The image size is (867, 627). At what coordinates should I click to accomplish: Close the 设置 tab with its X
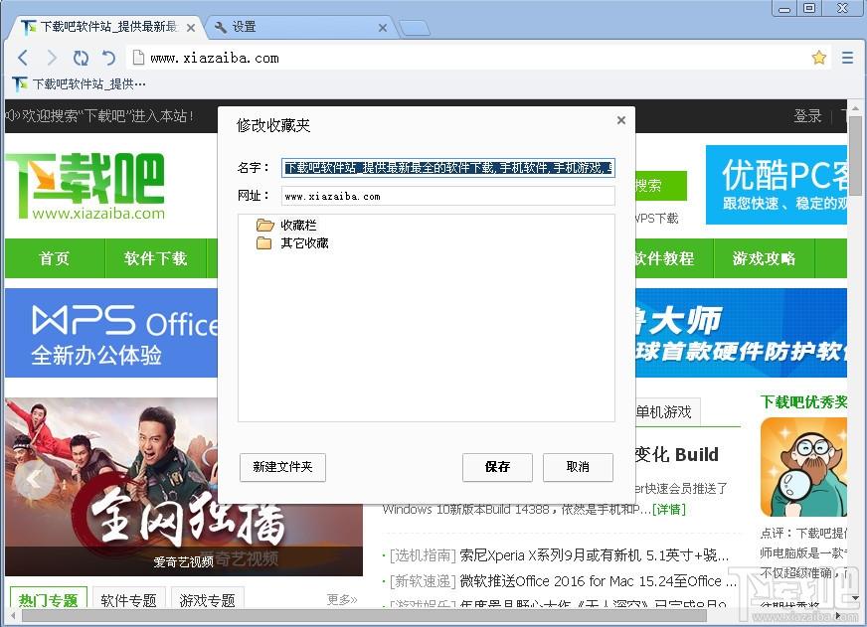(383, 28)
